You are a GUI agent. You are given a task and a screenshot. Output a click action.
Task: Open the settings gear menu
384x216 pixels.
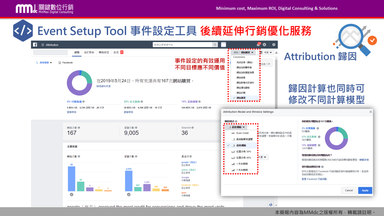264,45
